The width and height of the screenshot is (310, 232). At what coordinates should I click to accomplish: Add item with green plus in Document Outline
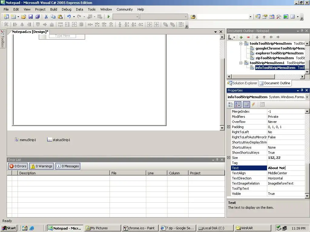tap(241, 37)
